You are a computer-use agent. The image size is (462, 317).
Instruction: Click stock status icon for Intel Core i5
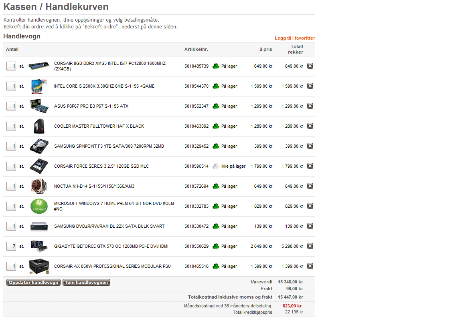216,86
